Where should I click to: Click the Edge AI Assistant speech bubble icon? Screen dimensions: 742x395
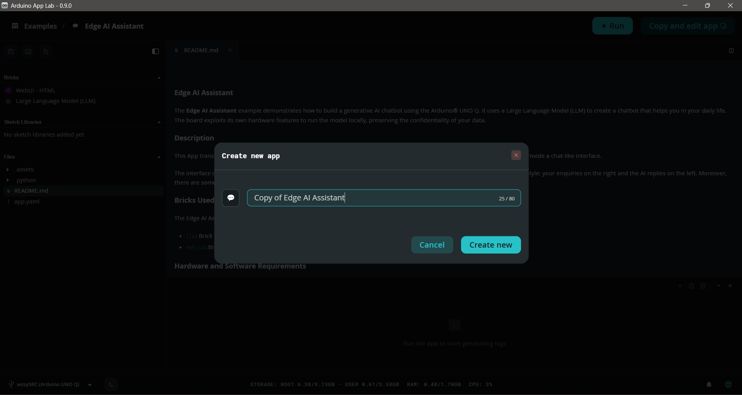(x=75, y=26)
